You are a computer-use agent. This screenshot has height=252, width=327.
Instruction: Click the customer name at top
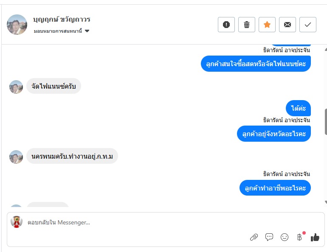coord(62,20)
